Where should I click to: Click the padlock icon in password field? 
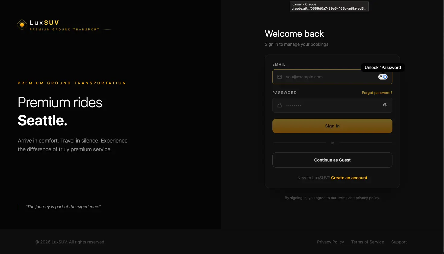[x=280, y=105]
